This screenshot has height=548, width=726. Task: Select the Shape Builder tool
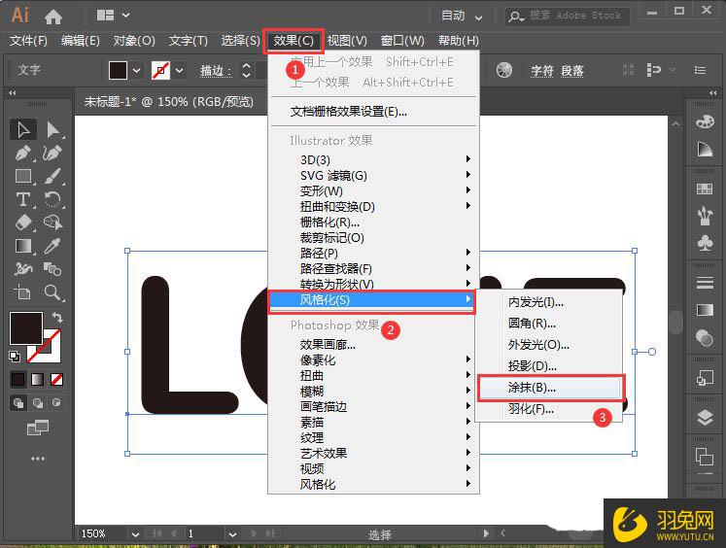pyautogui.click(x=52, y=223)
